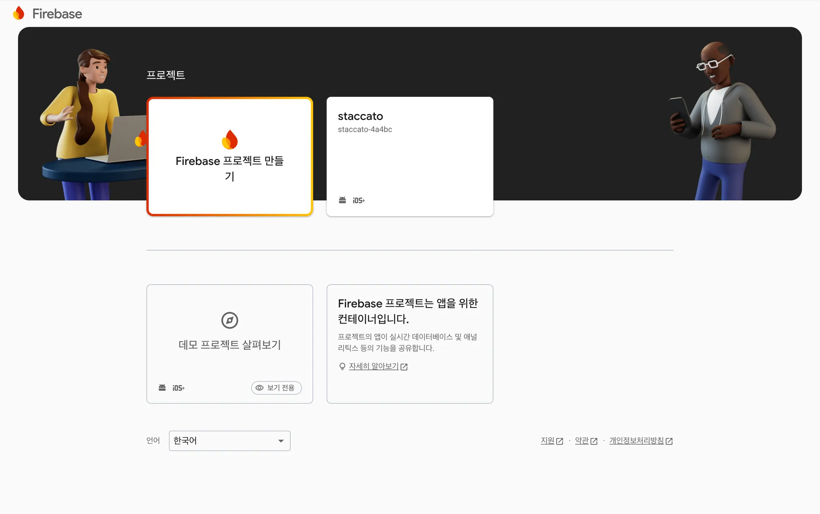The height and width of the screenshot is (514, 820).
Task: Click the language dropdown arrow
Action: [281, 441]
